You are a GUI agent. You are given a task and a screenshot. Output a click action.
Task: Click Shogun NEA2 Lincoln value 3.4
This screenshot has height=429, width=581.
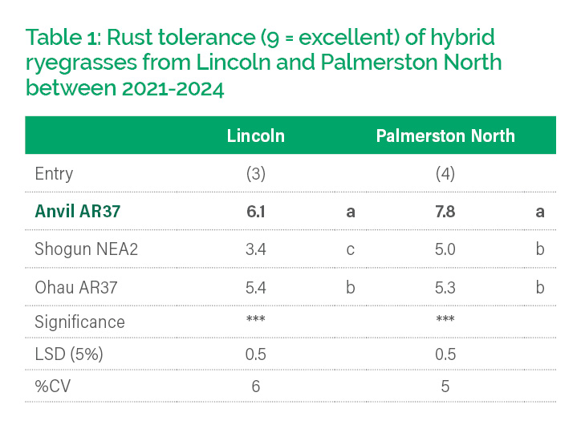(256, 249)
